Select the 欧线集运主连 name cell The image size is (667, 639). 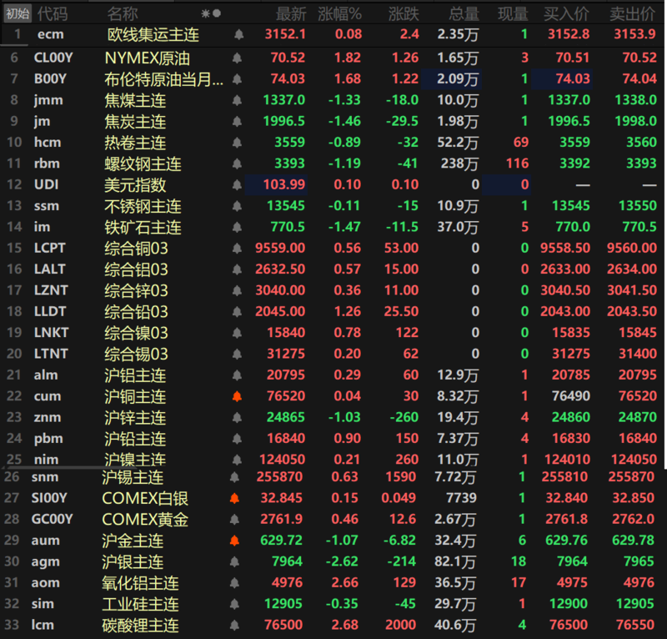153,34
